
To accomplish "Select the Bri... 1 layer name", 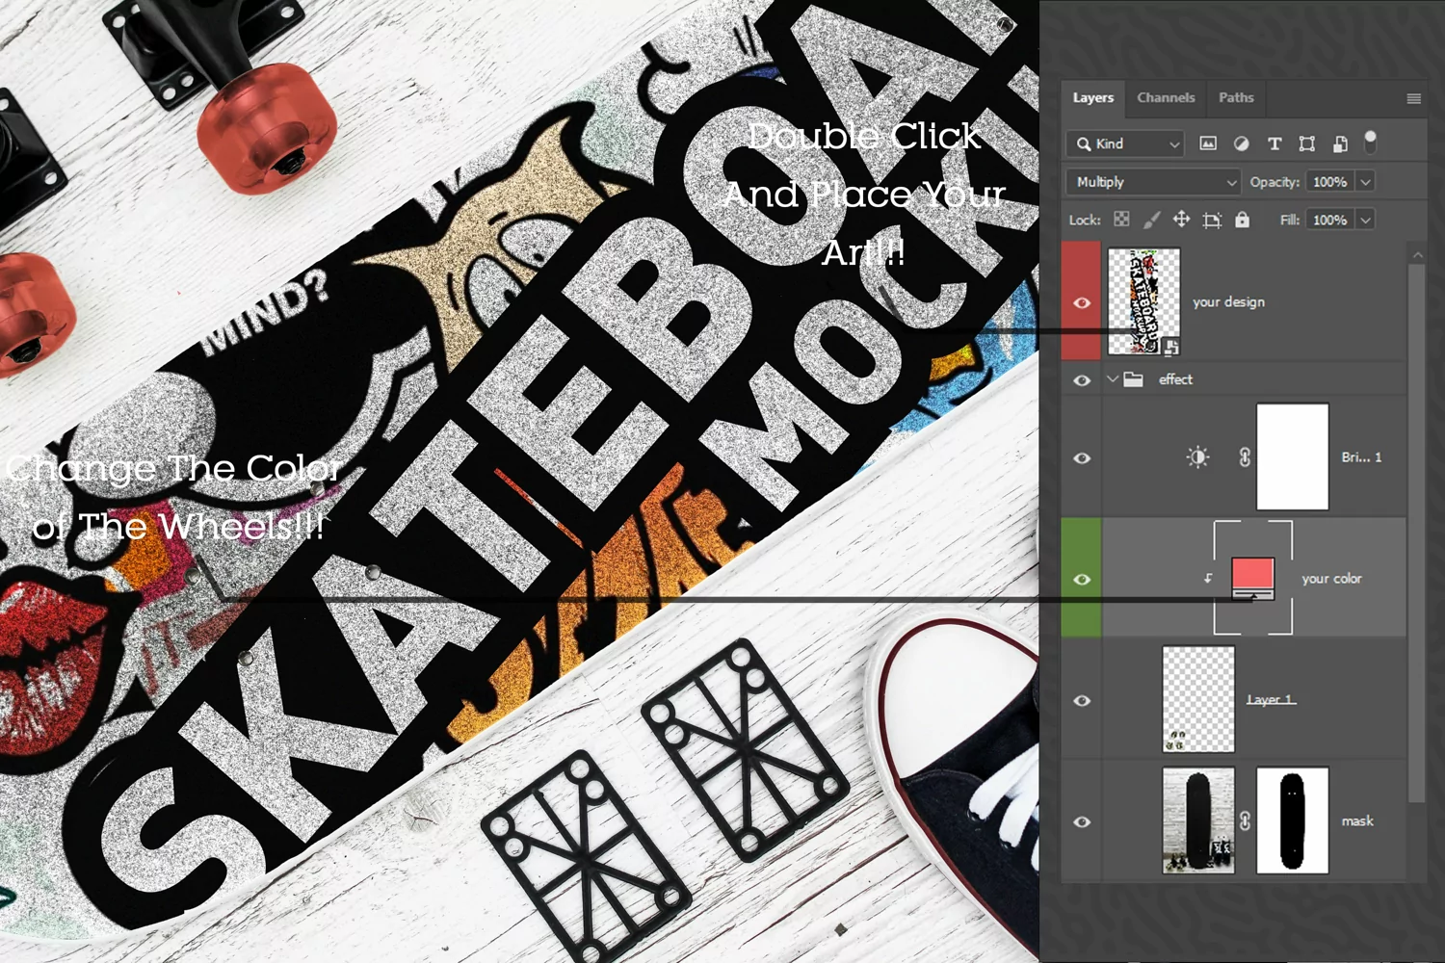I will click(1361, 457).
